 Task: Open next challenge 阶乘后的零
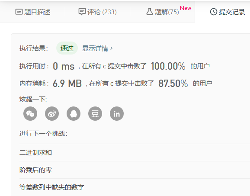pos(36,170)
